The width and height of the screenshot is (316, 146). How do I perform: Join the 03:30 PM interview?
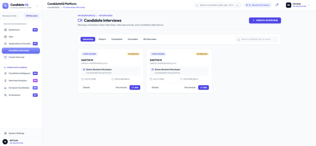(203, 87)
